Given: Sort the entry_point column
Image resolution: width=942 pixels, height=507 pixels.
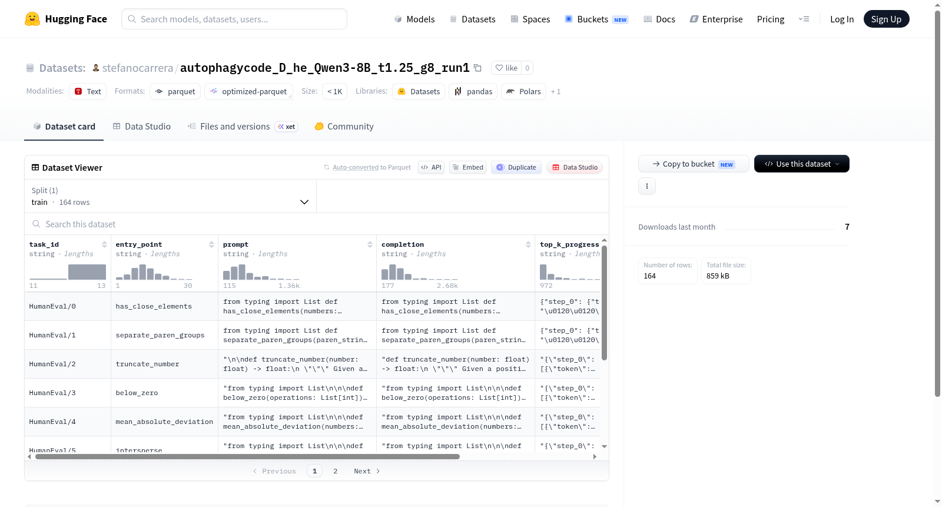Looking at the screenshot, I should (x=211, y=244).
